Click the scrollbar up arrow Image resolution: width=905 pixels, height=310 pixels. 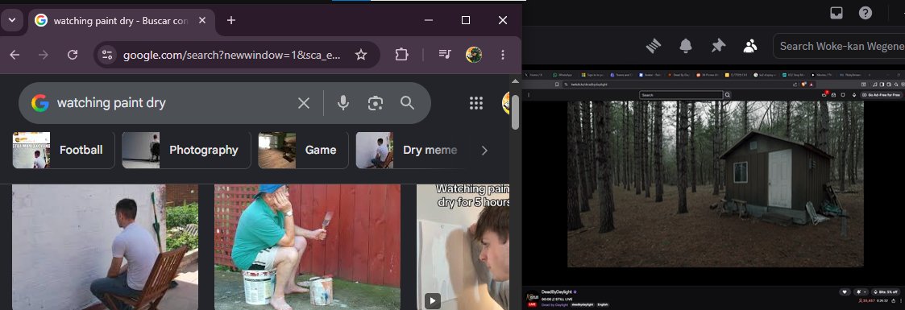coord(516,81)
